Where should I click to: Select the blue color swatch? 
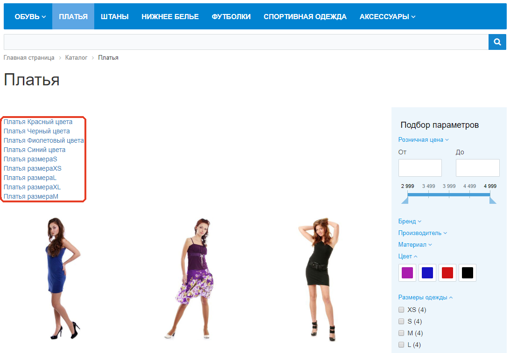coord(427,273)
